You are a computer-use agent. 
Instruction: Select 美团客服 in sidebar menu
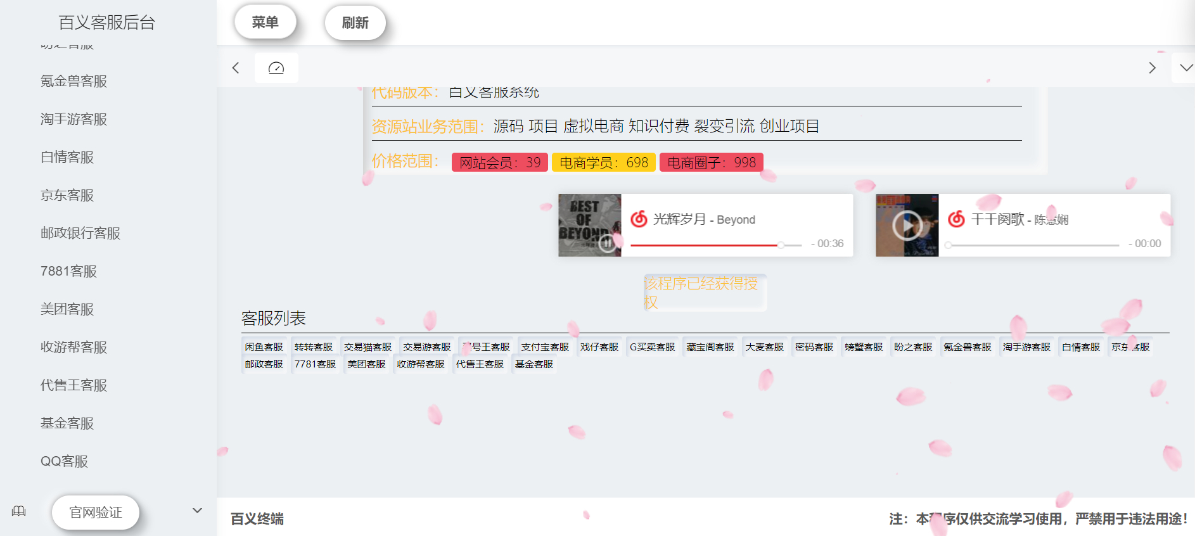point(67,309)
